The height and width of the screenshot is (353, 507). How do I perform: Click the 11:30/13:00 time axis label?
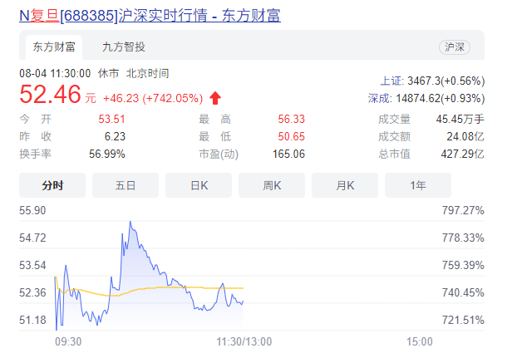244,341
